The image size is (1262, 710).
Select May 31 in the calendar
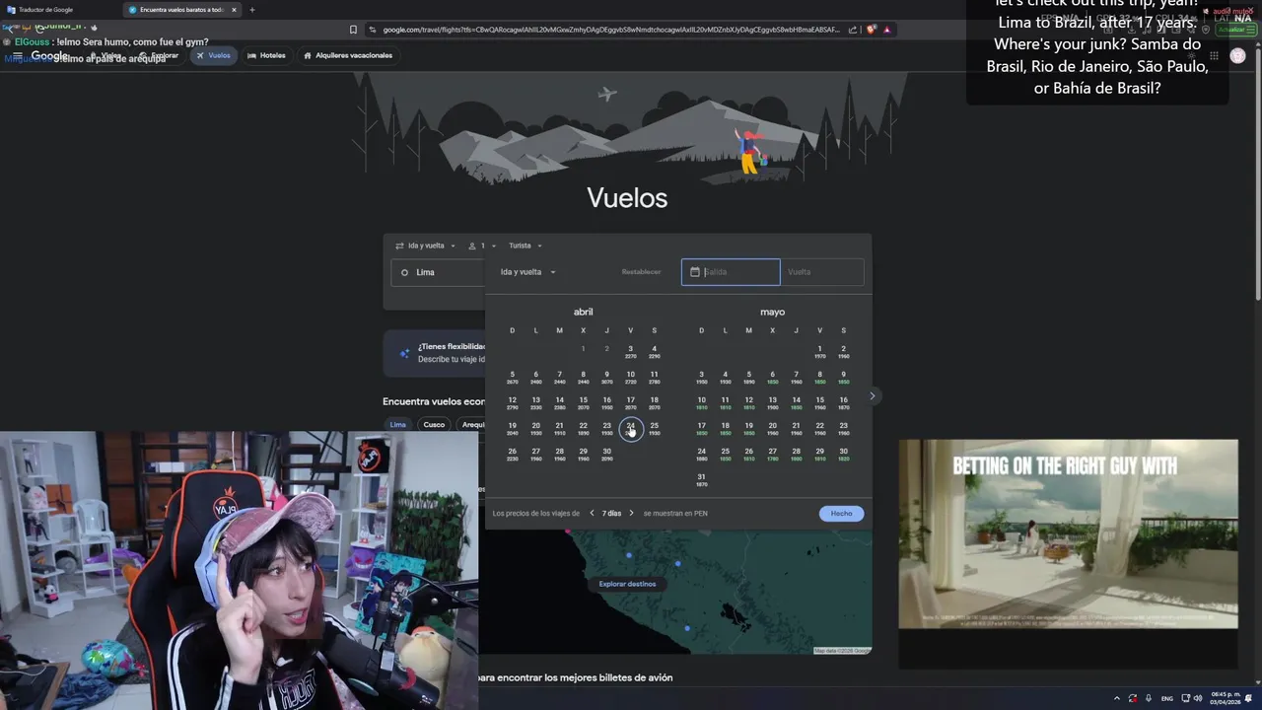pos(702,479)
